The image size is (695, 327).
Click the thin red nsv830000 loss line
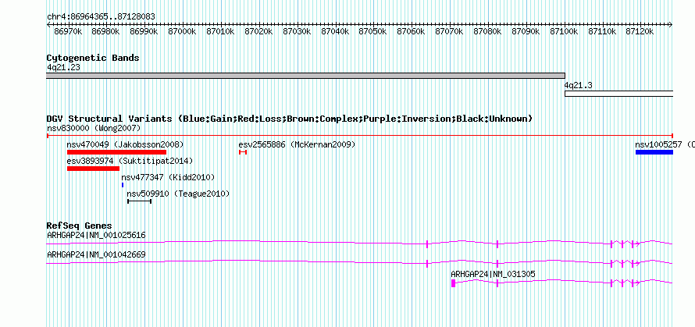[360, 135]
